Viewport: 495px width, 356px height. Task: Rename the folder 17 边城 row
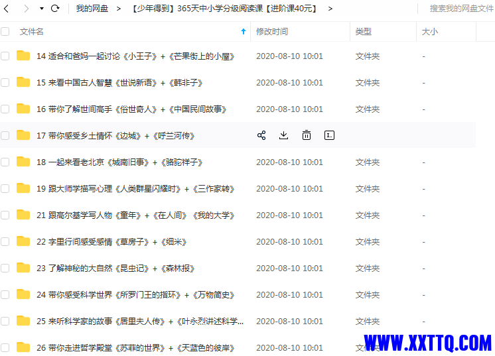click(329, 135)
